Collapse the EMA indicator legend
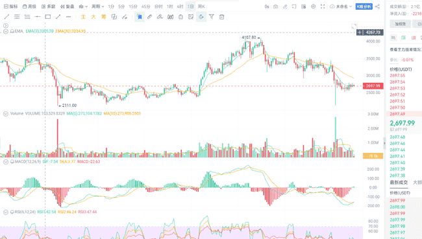 [x=6, y=32]
